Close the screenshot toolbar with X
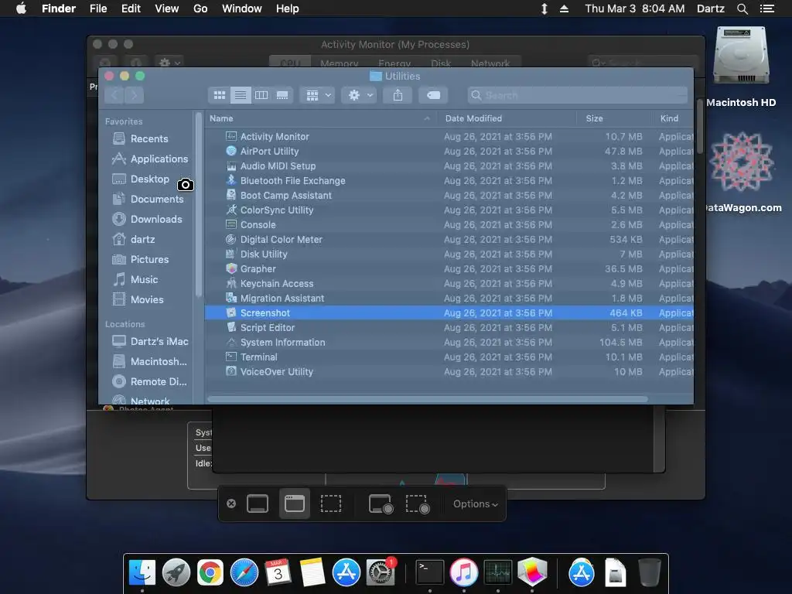This screenshot has height=594, width=792. point(231,504)
